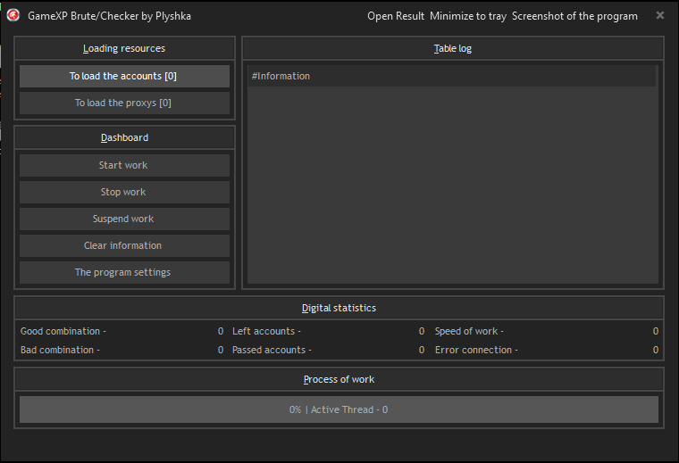Click the Process of work header
679x463 pixels.
point(339,379)
